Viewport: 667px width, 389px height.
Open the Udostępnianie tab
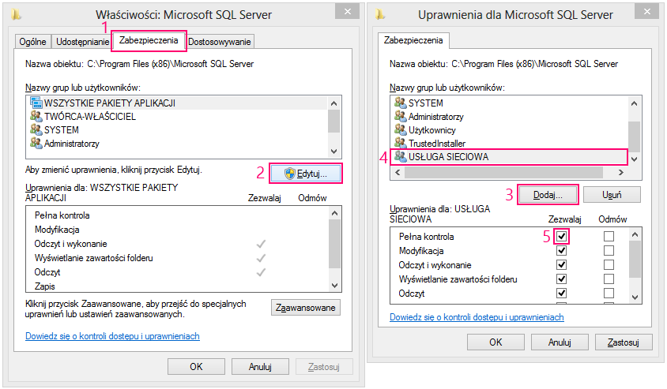82,41
